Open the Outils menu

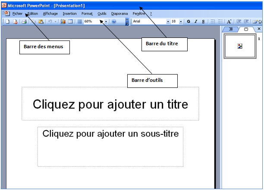pyautogui.click(x=102, y=14)
